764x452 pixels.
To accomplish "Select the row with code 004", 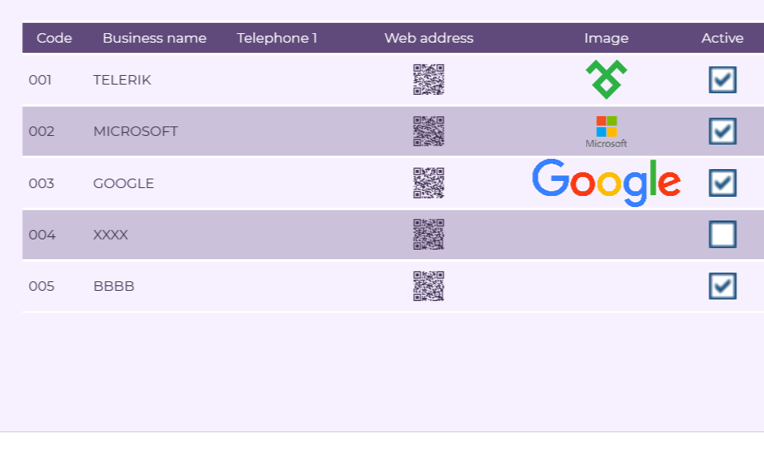I will coord(42,235).
